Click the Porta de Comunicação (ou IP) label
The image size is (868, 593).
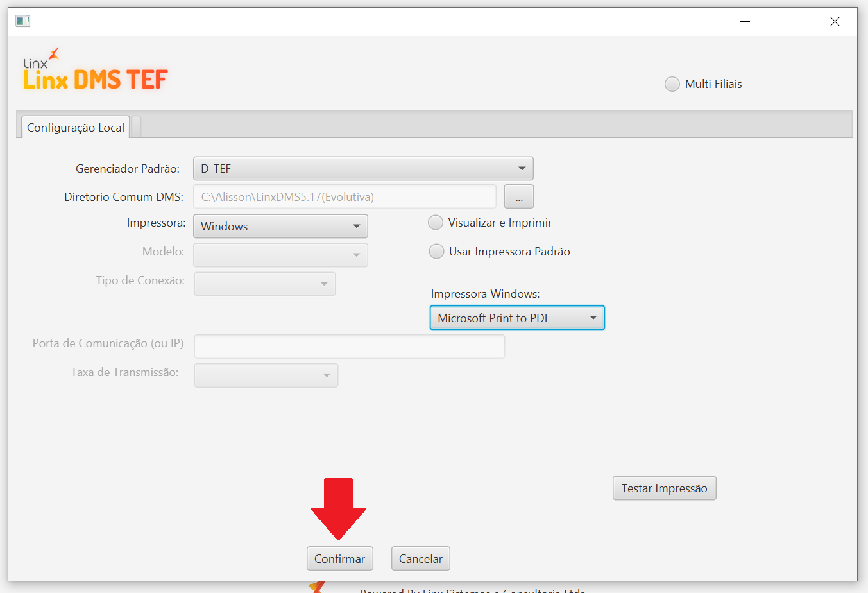click(x=108, y=343)
